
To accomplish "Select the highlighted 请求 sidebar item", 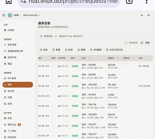I will click(18, 85).
